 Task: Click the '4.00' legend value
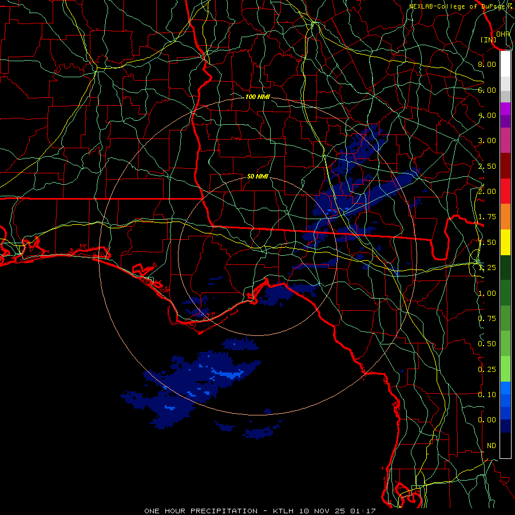[x=487, y=115]
